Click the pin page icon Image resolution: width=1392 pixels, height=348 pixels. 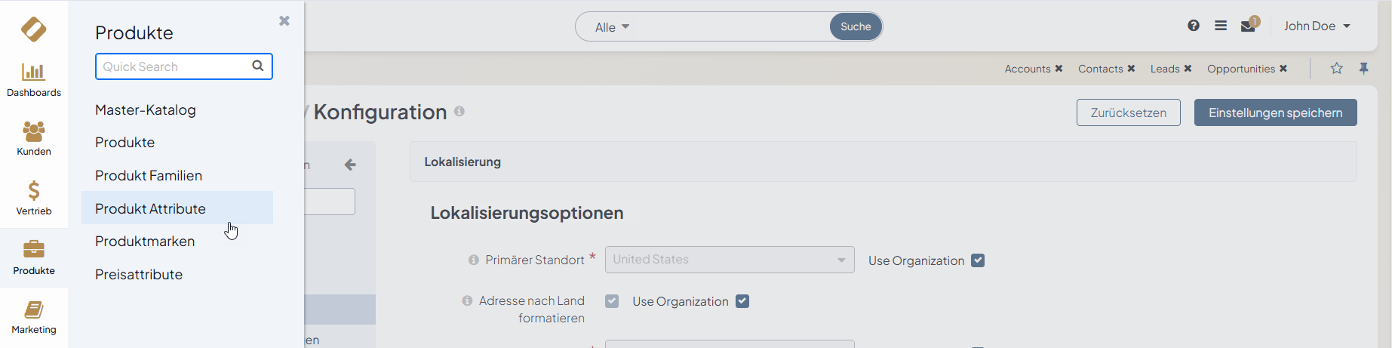[x=1364, y=69]
